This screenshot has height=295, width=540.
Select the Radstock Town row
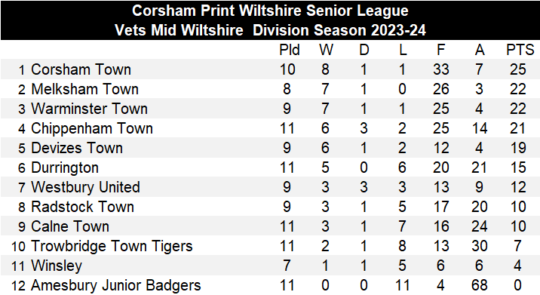click(270, 207)
